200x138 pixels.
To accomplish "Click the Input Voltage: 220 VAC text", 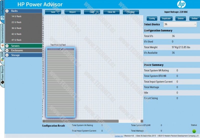I will click(176, 12).
